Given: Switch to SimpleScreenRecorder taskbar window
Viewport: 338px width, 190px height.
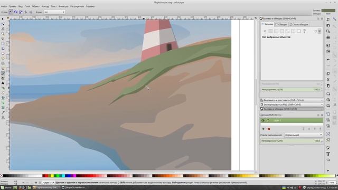Looking at the screenshot, I should click(74, 188).
